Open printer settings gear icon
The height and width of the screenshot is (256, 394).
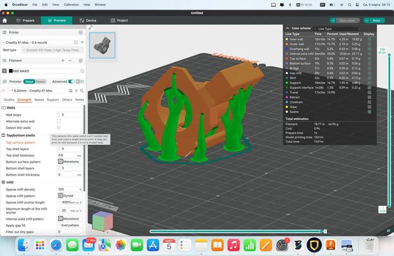coord(81,32)
